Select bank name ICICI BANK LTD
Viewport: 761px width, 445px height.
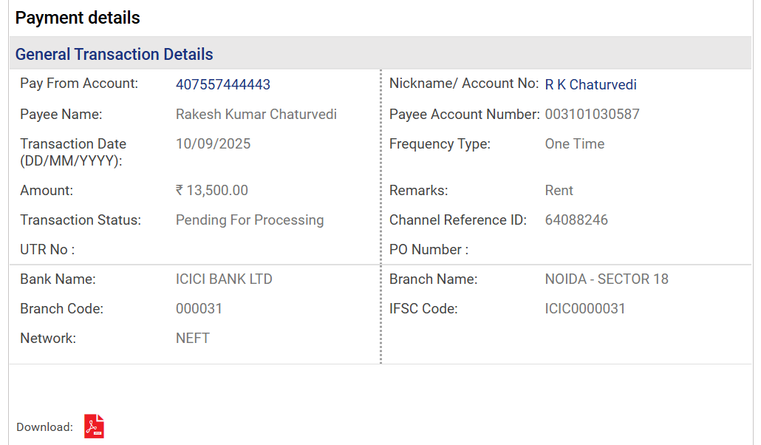tap(224, 279)
